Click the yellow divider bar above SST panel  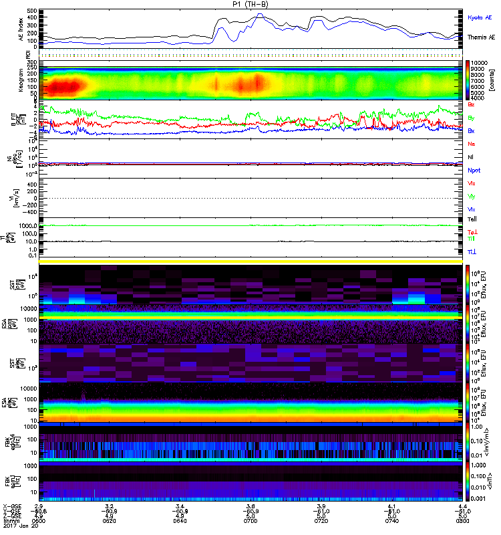point(251,261)
